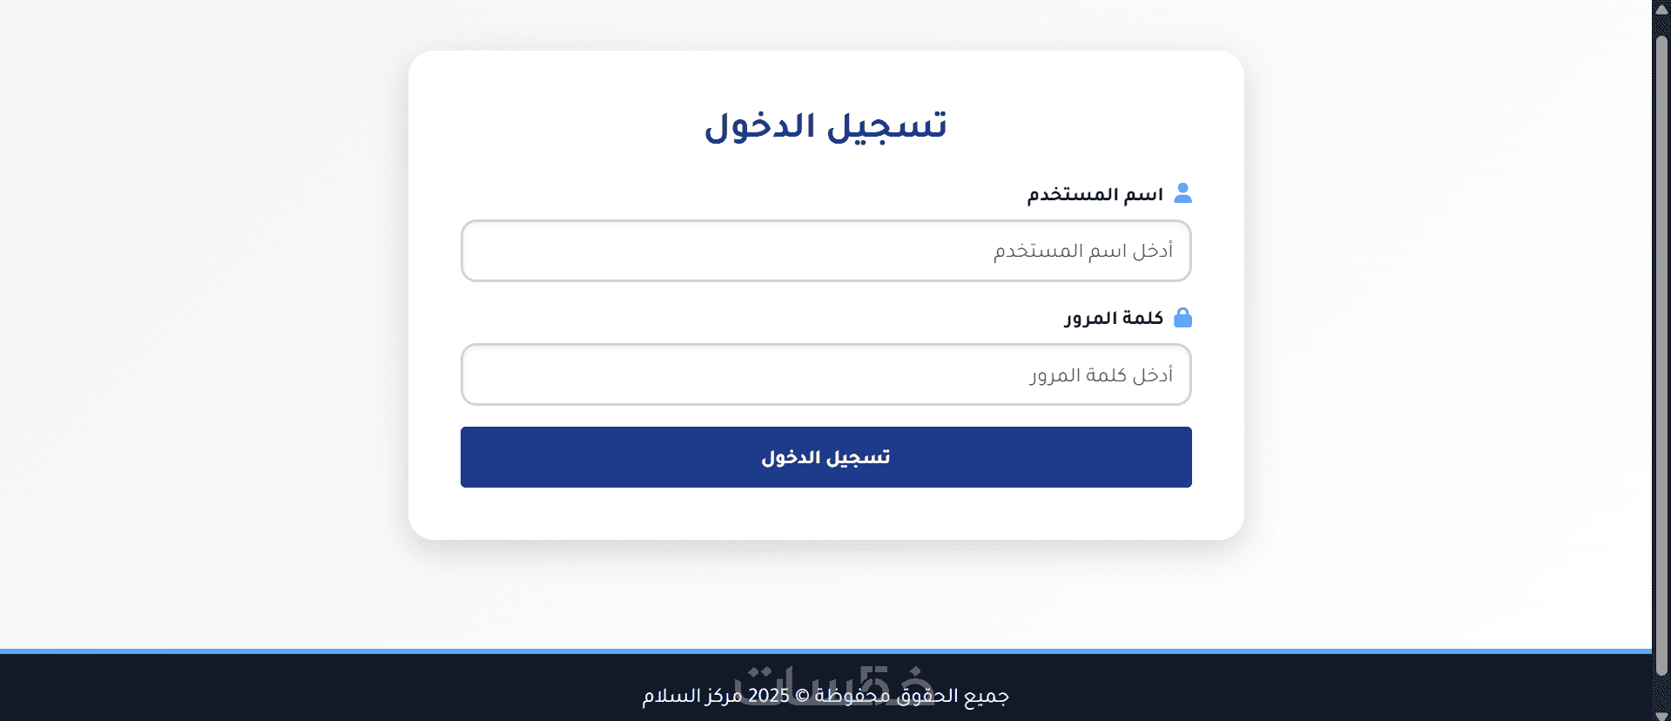Click the large تسجيل الدخول heading
The image size is (1671, 721).
pyautogui.click(x=825, y=126)
